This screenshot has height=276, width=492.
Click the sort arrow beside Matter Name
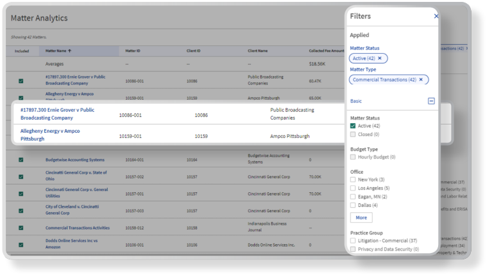[x=70, y=50]
